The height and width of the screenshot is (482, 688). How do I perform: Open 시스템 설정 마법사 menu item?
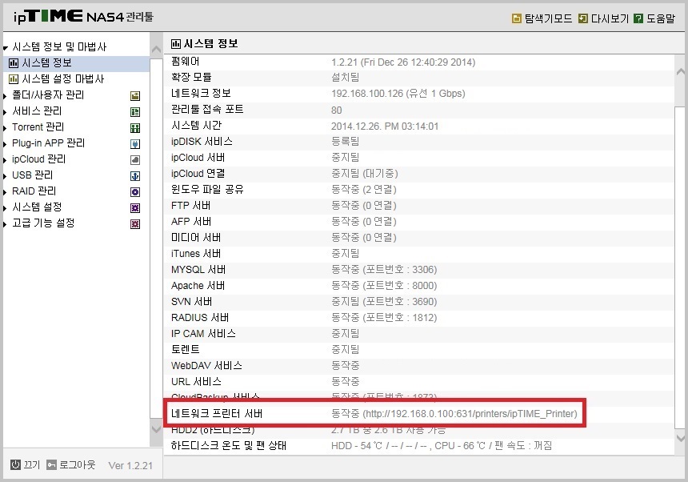[62, 79]
